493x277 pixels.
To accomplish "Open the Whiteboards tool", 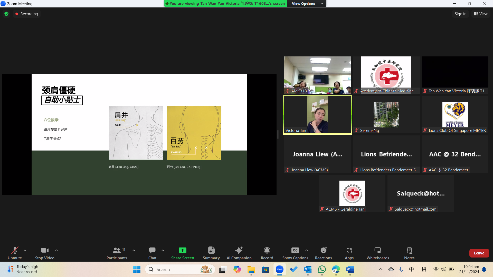I will [377, 253].
